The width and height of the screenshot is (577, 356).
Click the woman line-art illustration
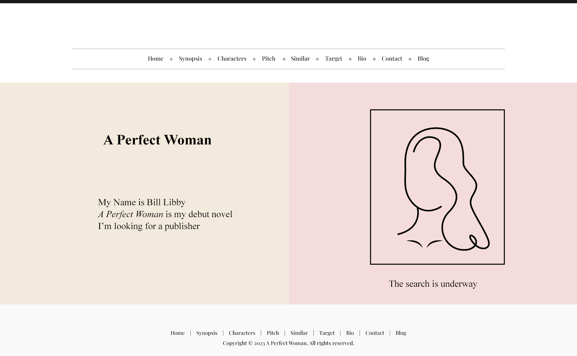coord(437,187)
